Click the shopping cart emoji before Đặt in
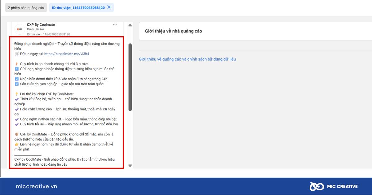 click(x=17, y=54)
